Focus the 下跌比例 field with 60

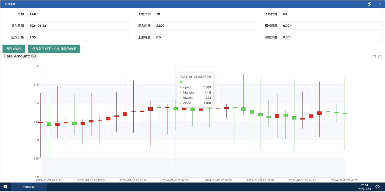click(332, 14)
